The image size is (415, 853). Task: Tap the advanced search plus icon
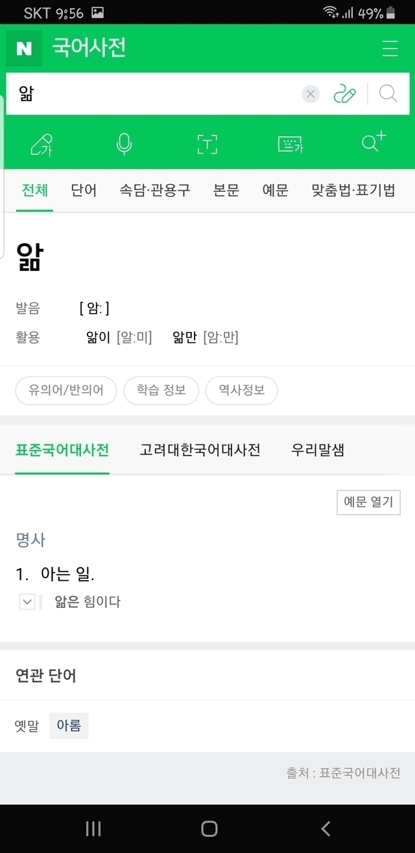(x=373, y=143)
